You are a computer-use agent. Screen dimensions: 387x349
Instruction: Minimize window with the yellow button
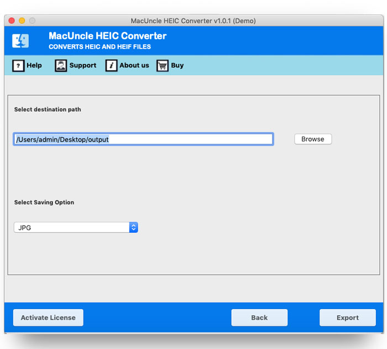point(22,20)
